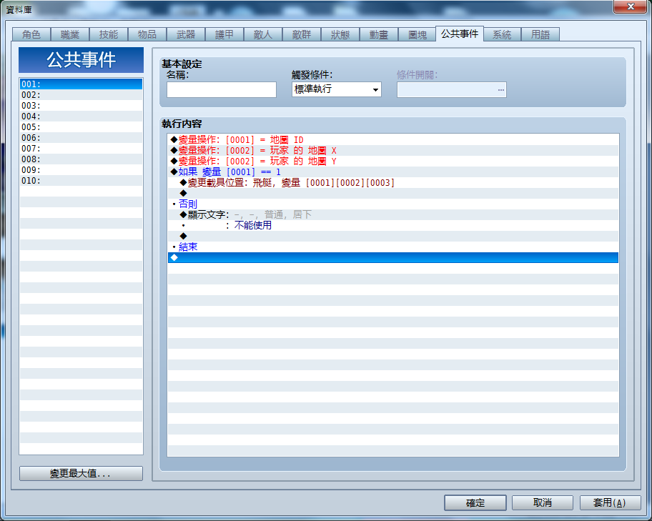Click the 取消 button
Screen dimensions: 652x521
[543, 502]
